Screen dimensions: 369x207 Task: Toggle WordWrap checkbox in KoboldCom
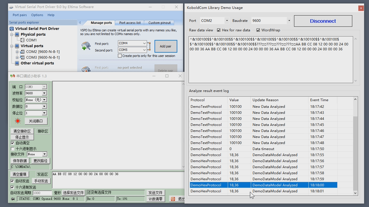pyautogui.click(x=258, y=30)
